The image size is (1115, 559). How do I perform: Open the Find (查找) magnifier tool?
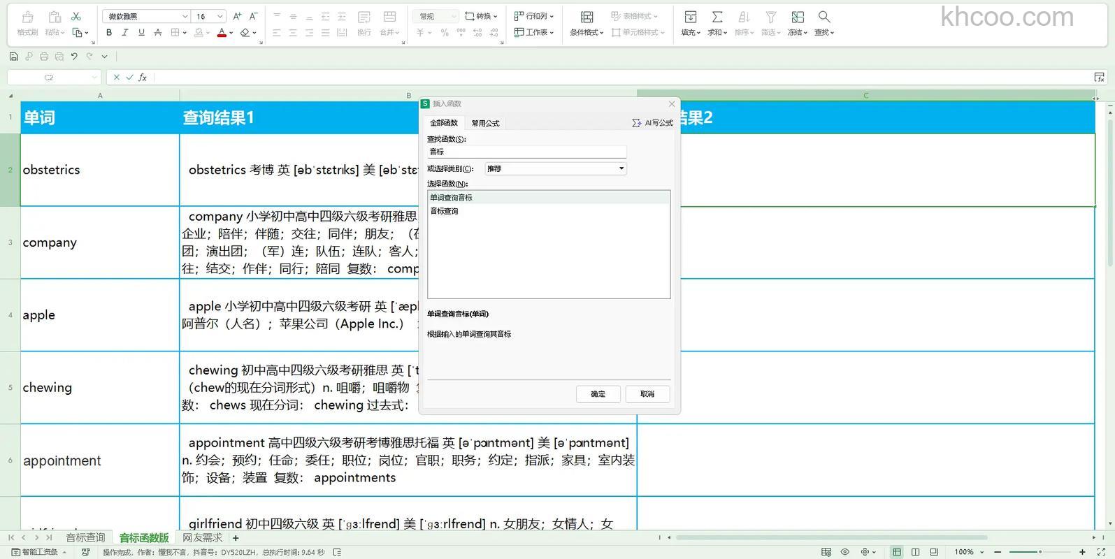point(824,17)
